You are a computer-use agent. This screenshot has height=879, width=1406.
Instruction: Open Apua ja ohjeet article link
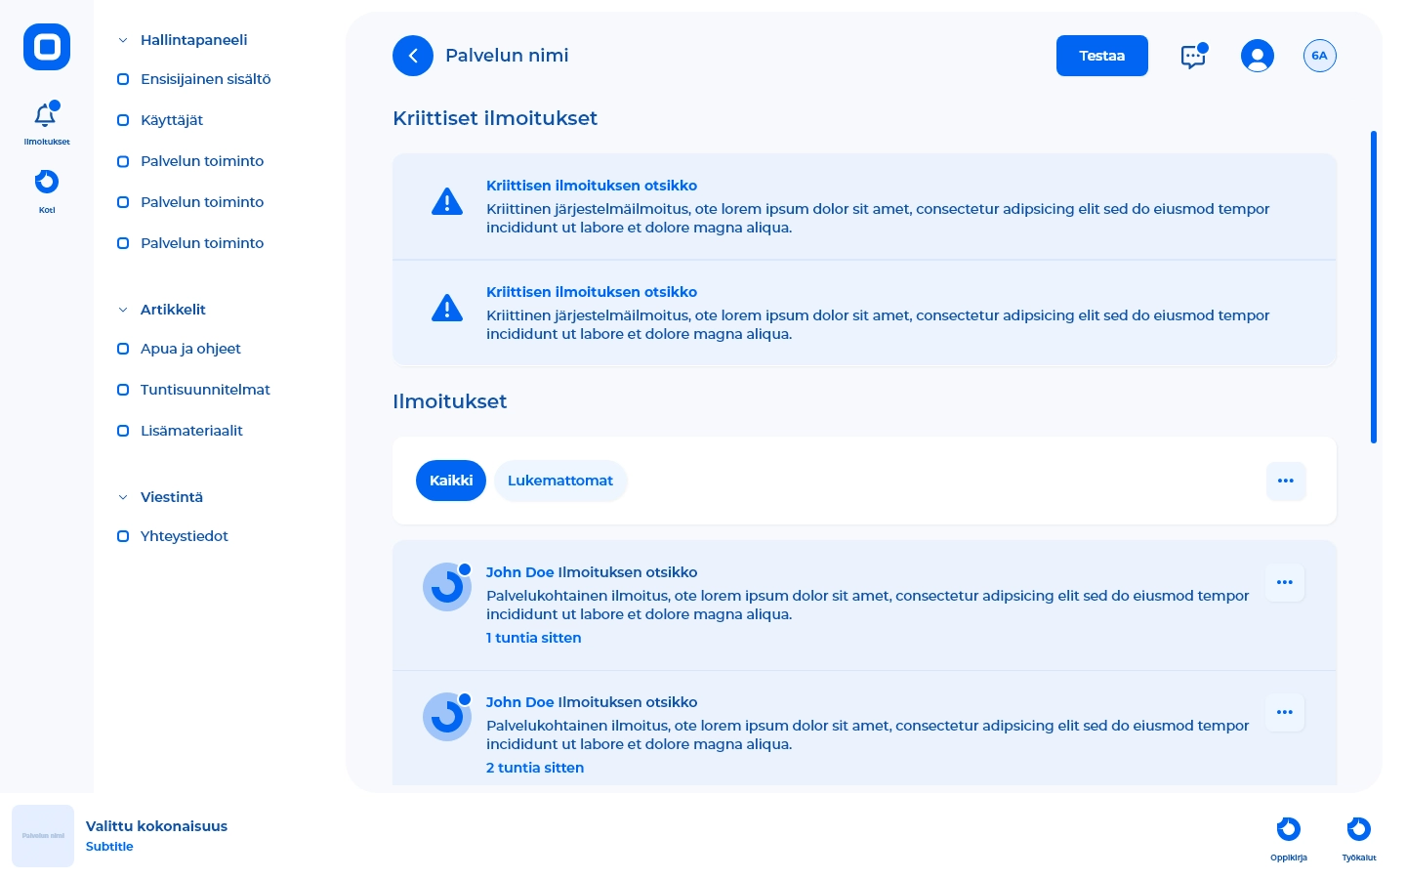click(190, 349)
